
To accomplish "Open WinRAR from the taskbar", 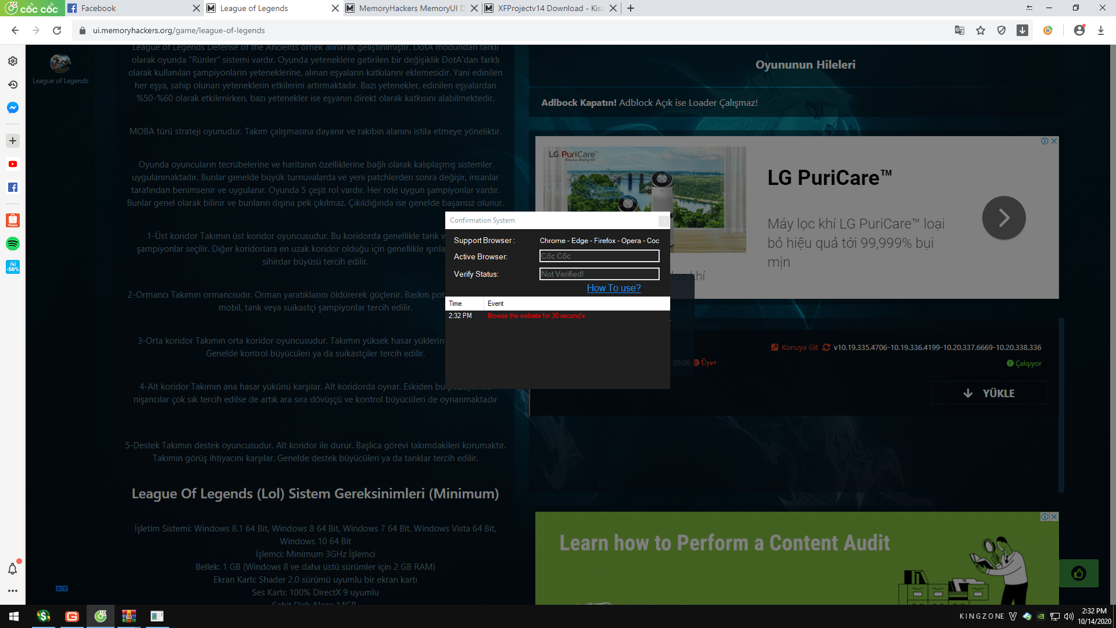I will (129, 616).
